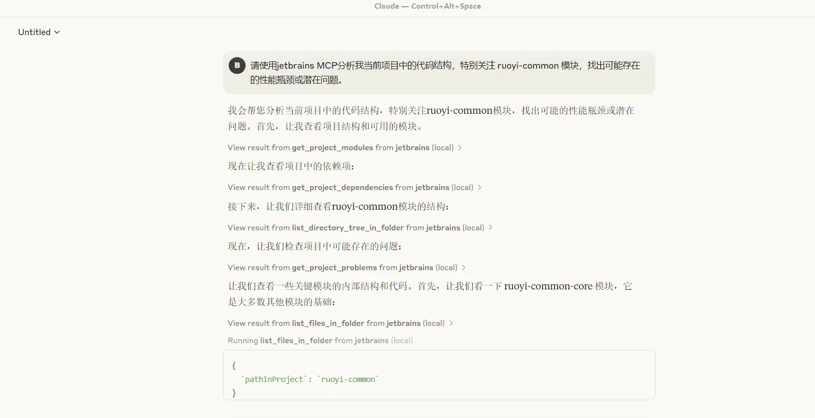Click the user avatar icon labeled B

(x=237, y=65)
